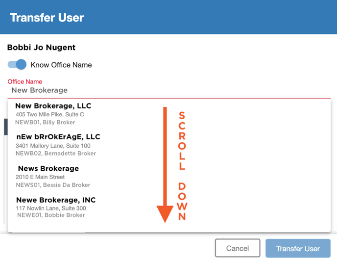337x262 pixels.
Task: Click the Office Name red label
Action: [24, 81]
